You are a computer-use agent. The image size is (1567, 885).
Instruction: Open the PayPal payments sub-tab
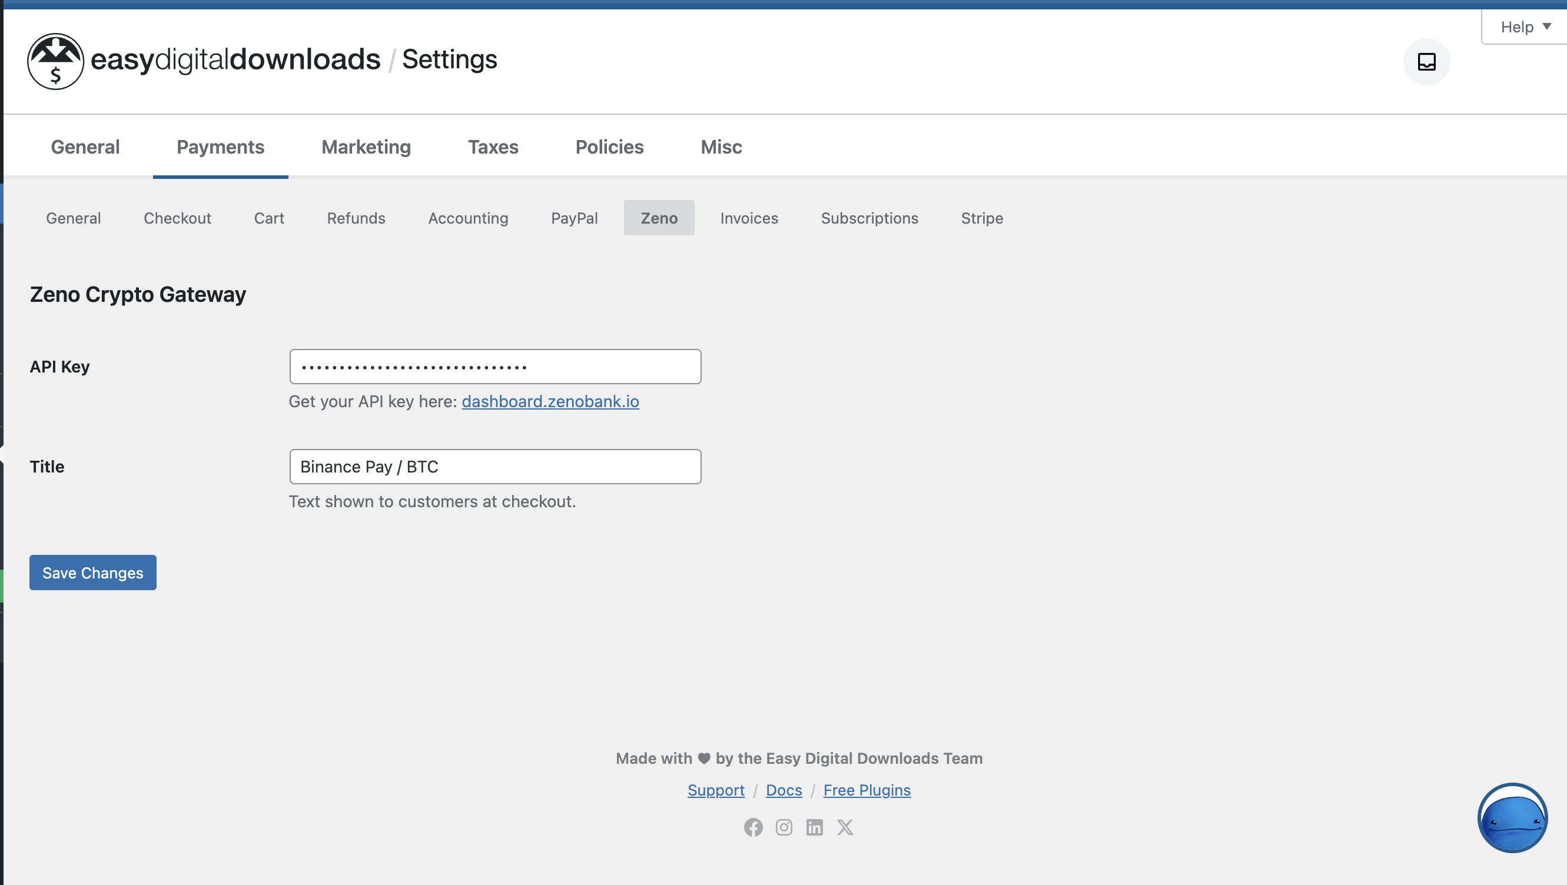pyautogui.click(x=573, y=218)
